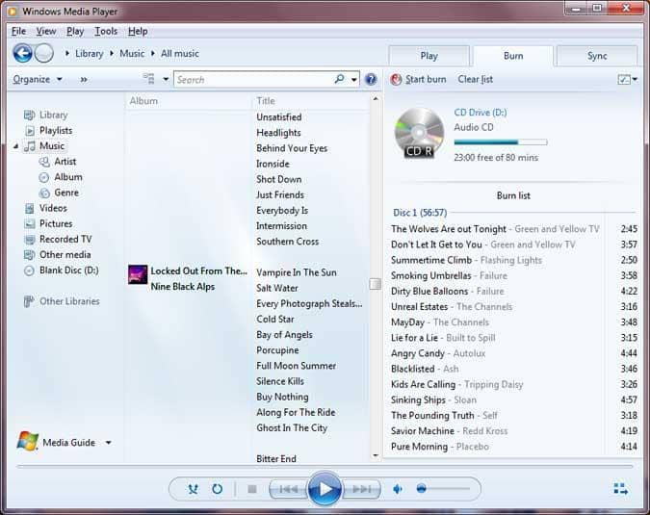Image resolution: width=650 pixels, height=515 pixels.
Task: Open the help question mark icon
Action: point(371,79)
